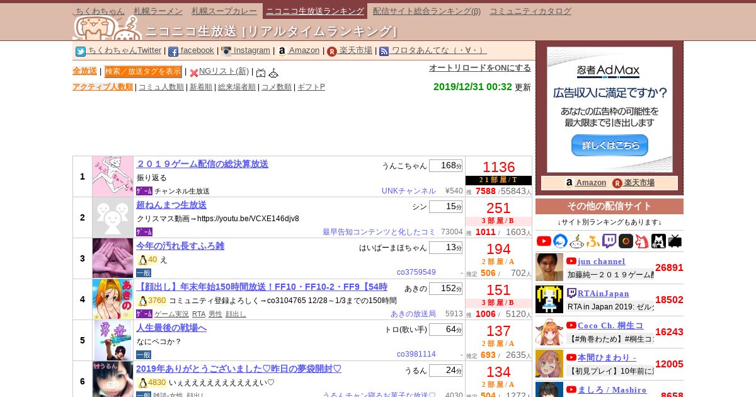Open the Amazon icon link in the top bar
Viewport: 756px width, 397px height.
[282, 52]
